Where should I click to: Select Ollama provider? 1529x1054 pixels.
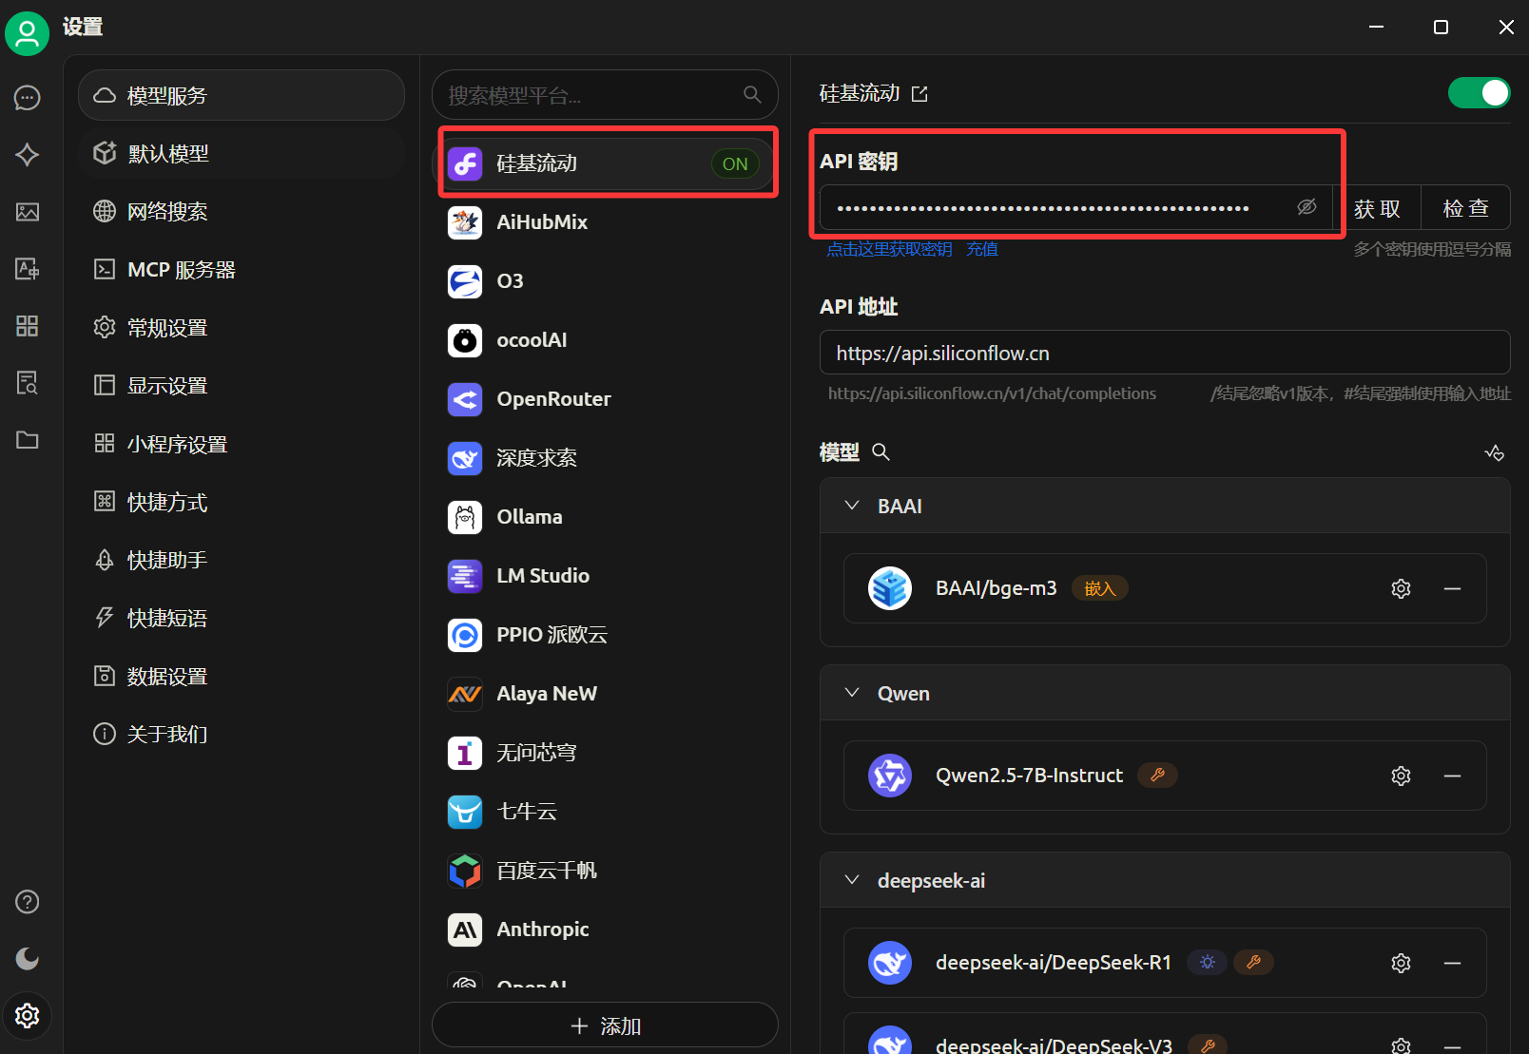tap(605, 517)
